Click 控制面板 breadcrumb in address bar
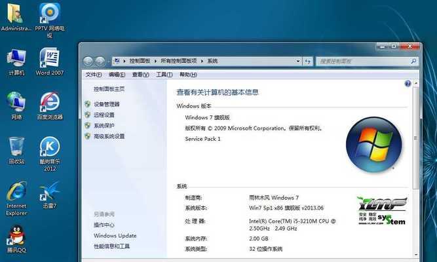This screenshot has height=262, width=437. pos(140,61)
